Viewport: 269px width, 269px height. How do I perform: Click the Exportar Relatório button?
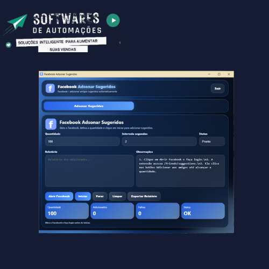point(144,196)
